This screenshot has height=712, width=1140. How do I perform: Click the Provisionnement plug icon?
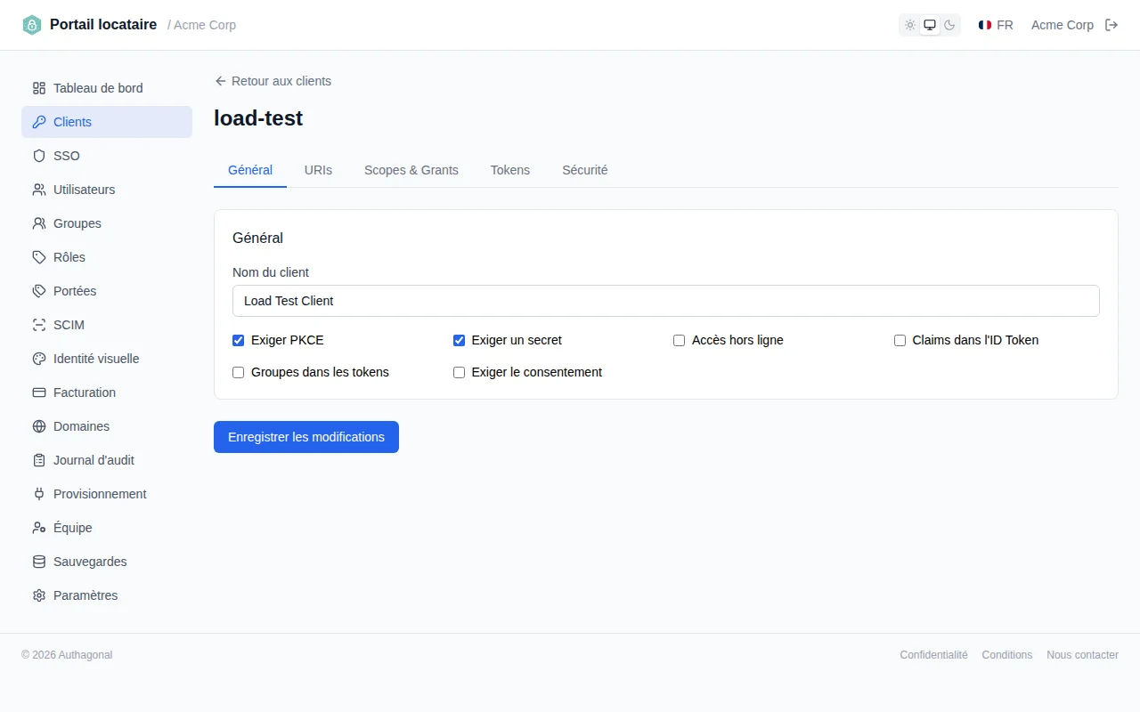tap(39, 494)
